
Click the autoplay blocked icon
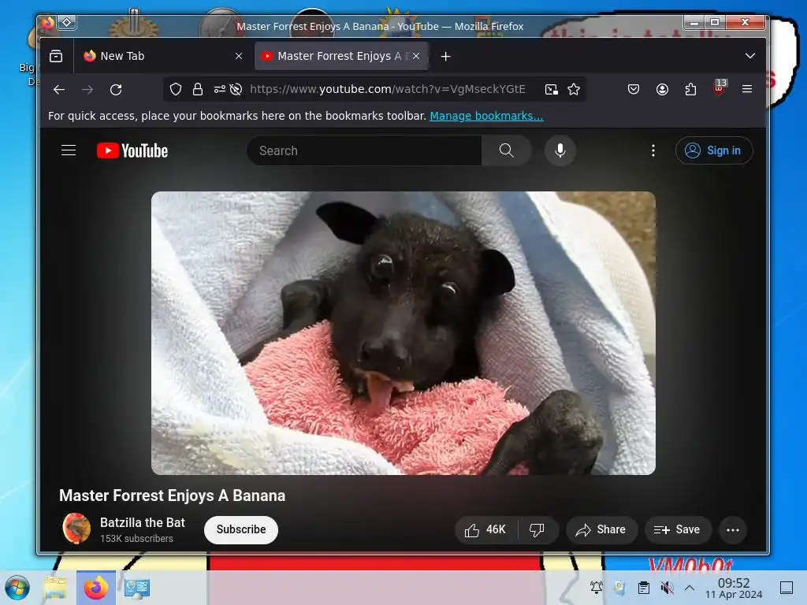point(236,90)
